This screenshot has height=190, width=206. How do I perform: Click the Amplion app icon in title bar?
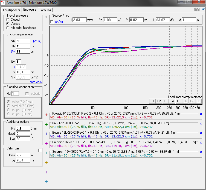point(3,2)
